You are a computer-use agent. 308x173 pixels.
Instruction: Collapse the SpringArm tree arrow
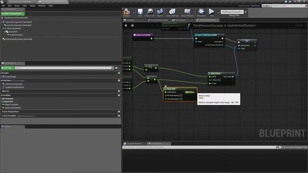tap(5, 32)
